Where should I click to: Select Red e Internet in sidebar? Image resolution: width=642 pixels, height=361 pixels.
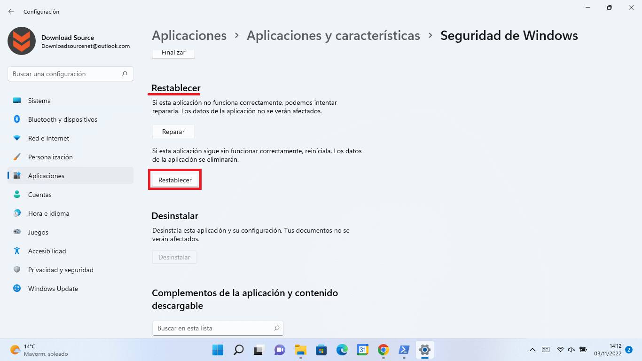point(70,138)
